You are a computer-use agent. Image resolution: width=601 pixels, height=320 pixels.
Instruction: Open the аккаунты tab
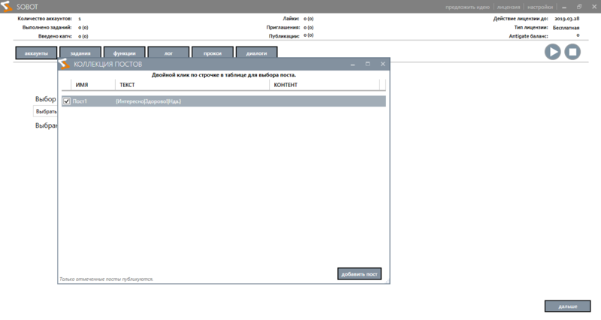36,53
